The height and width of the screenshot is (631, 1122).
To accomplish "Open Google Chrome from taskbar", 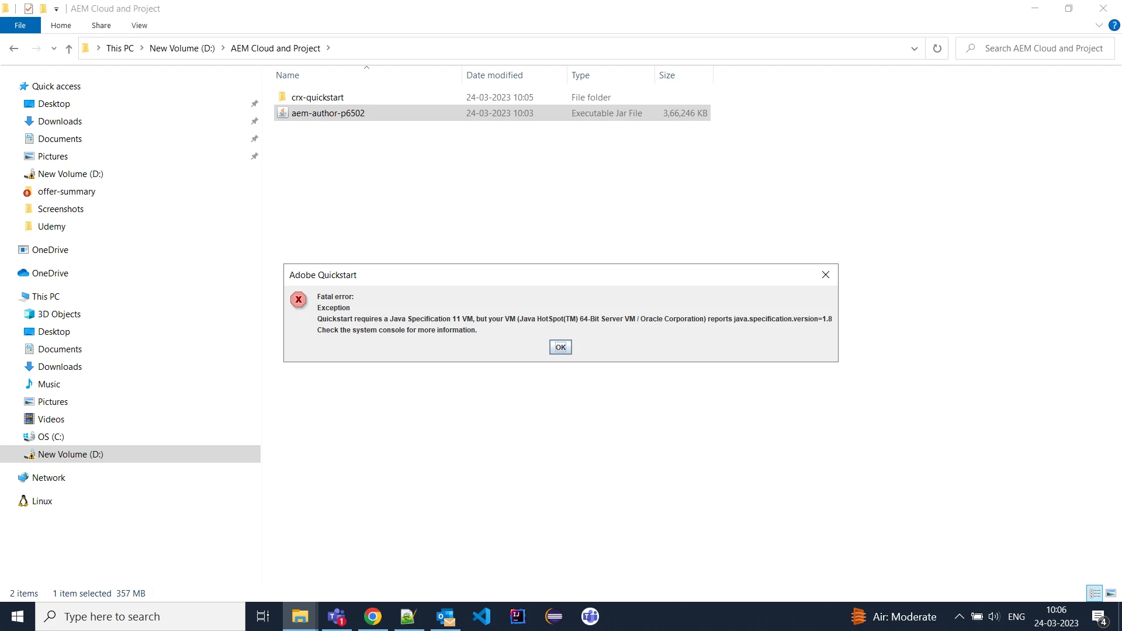I will [373, 616].
